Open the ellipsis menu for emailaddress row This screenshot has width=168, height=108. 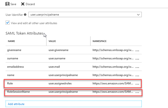click(137, 67)
